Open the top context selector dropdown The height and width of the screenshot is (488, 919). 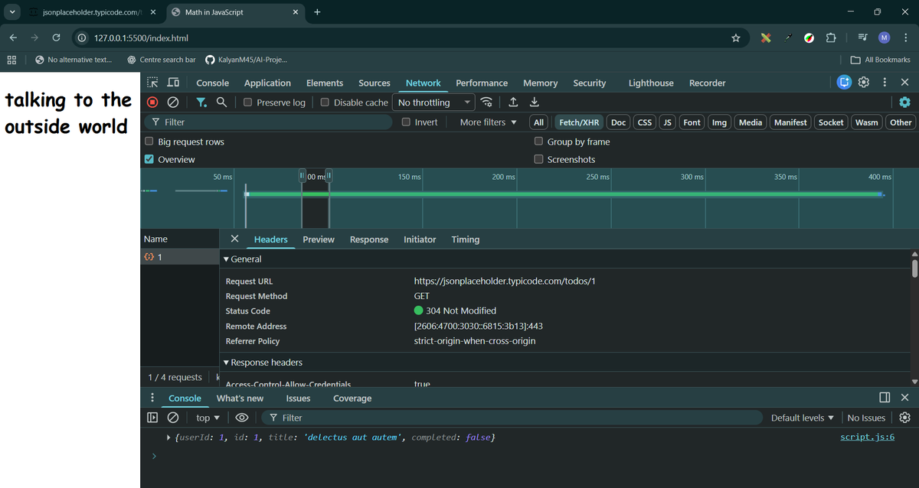click(208, 418)
